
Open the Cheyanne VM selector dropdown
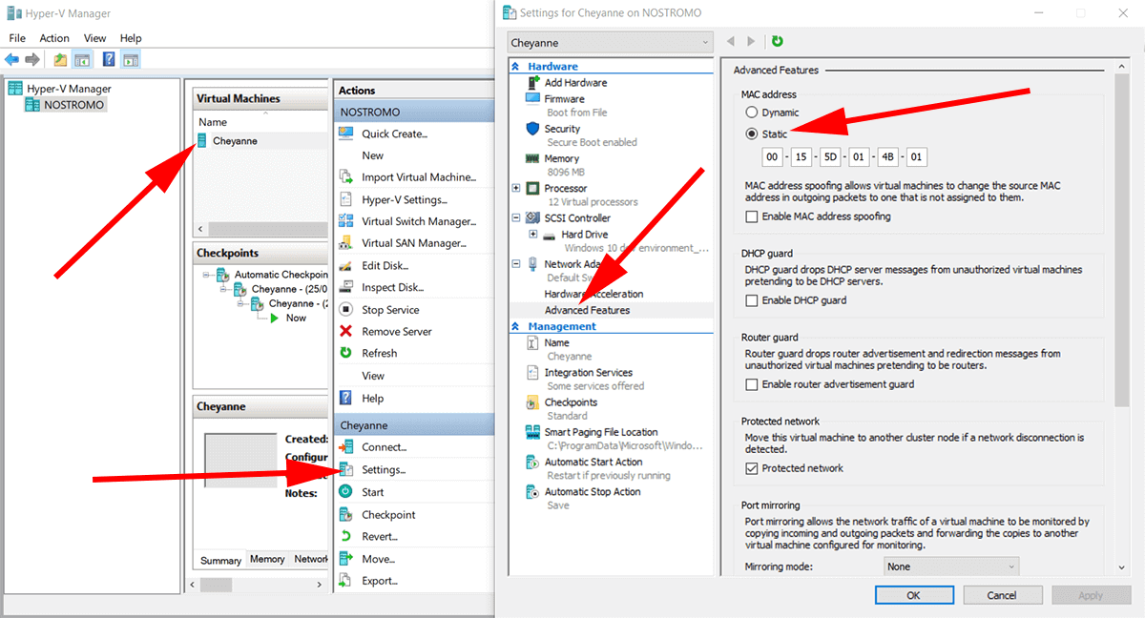(611, 43)
